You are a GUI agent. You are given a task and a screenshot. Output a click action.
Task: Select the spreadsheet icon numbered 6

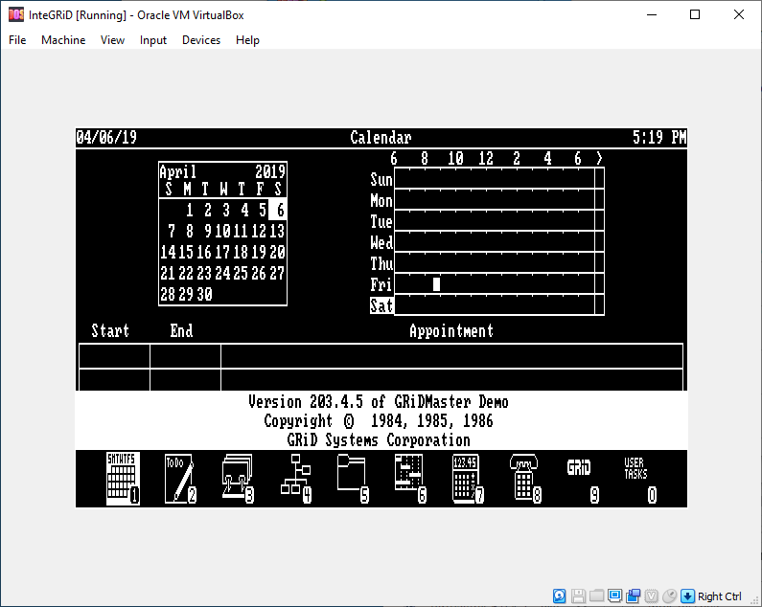[409, 478]
